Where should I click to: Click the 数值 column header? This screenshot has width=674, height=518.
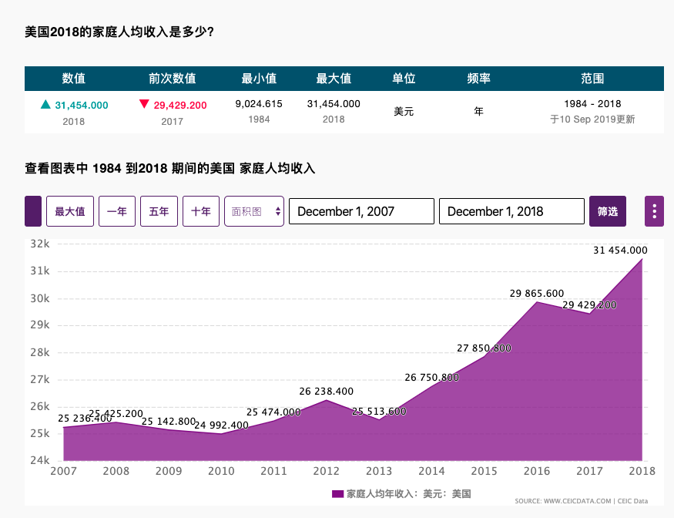tap(73, 78)
